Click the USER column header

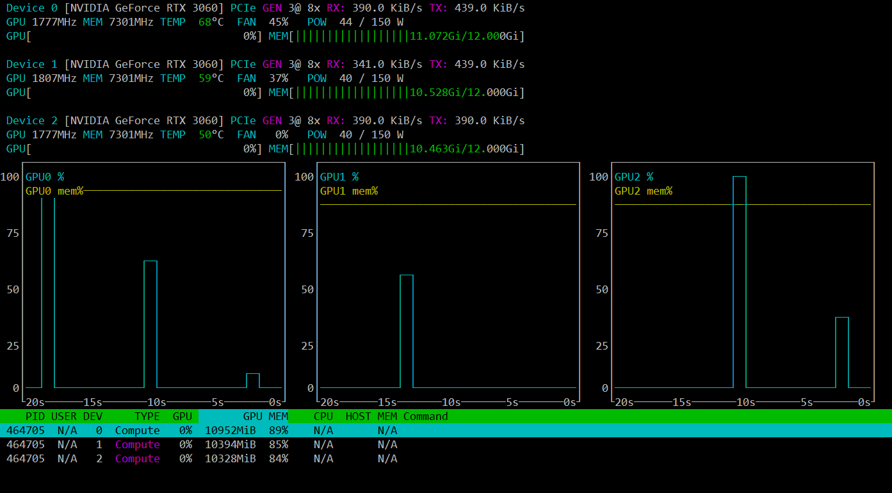(x=64, y=416)
